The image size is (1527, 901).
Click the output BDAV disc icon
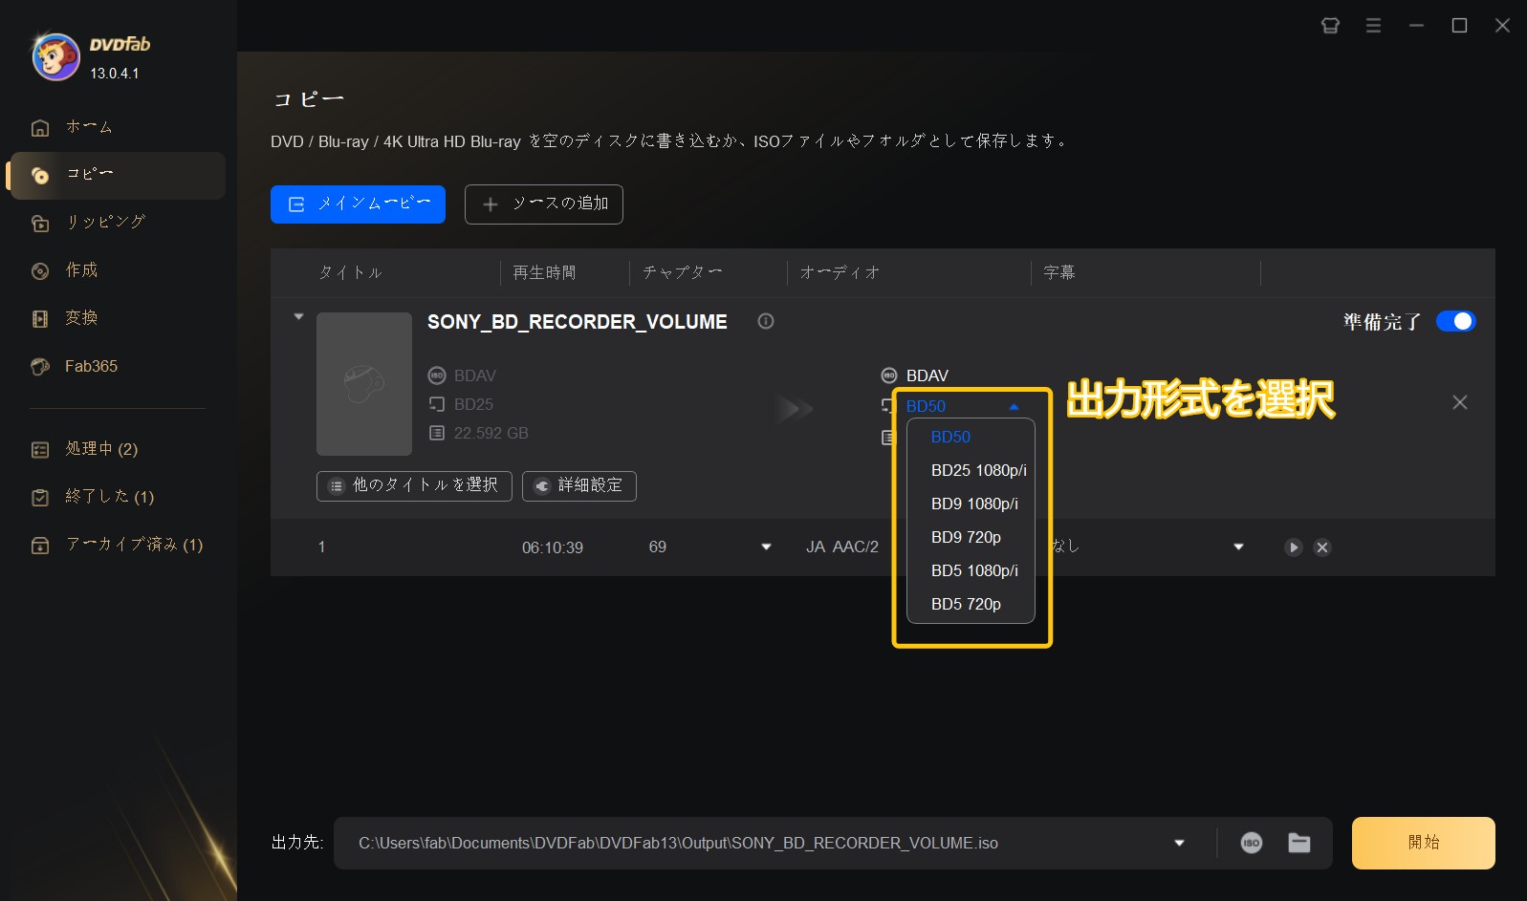pyautogui.click(x=888, y=375)
